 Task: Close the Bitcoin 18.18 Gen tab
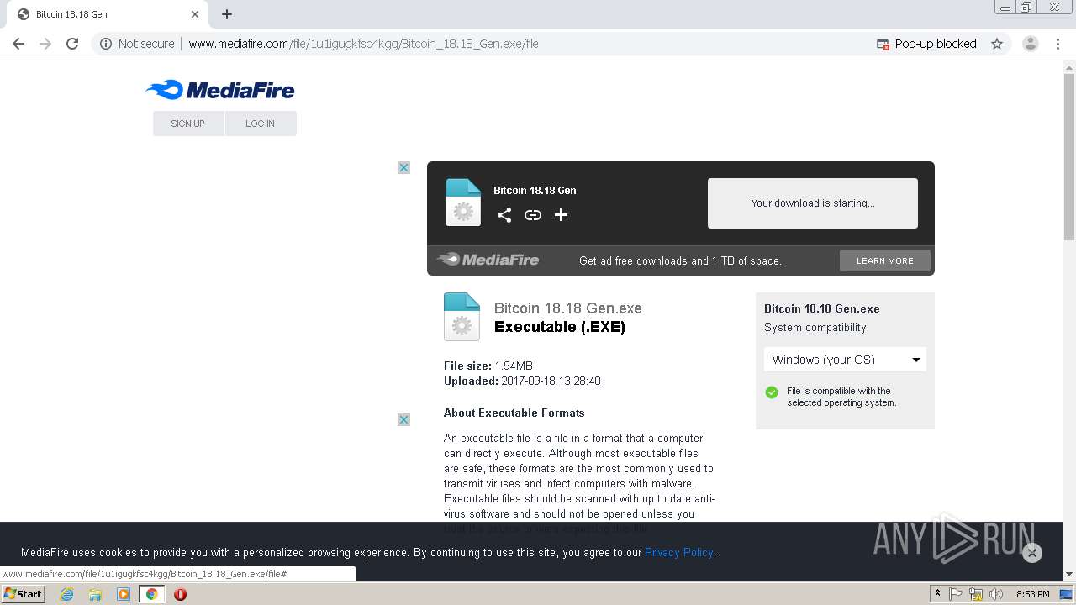(195, 14)
